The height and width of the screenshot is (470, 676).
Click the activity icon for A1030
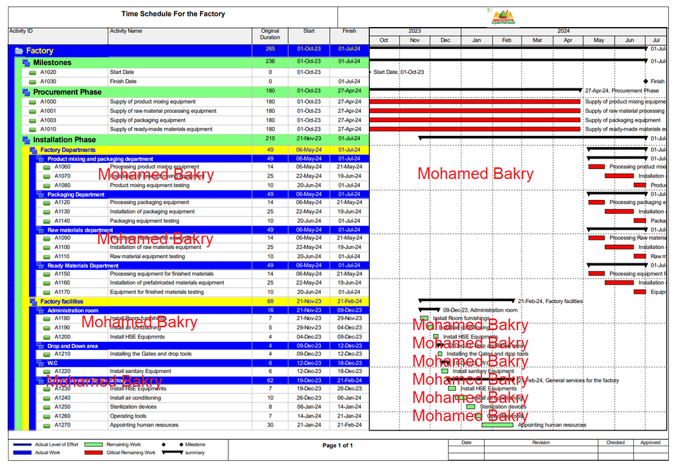(x=32, y=82)
